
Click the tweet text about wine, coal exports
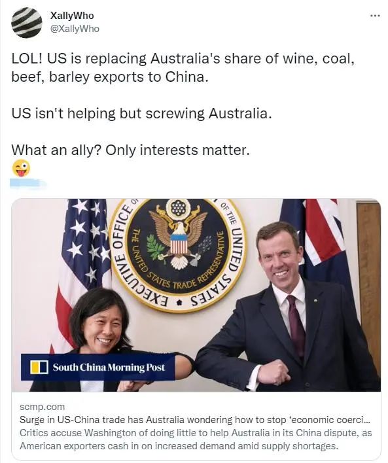click(183, 67)
